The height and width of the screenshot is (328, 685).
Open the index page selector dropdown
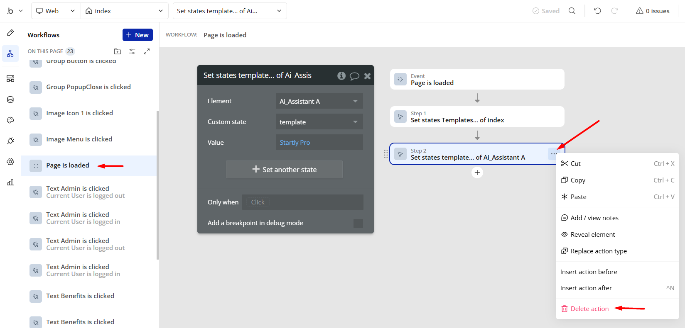124,11
